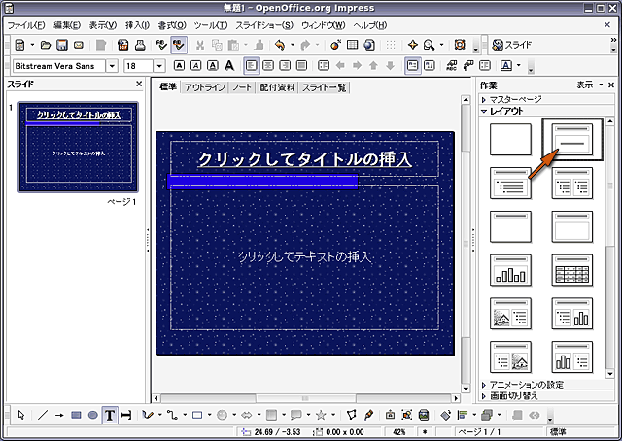
Task: Click the 表示 button in task pane
Action: pyautogui.click(x=585, y=85)
